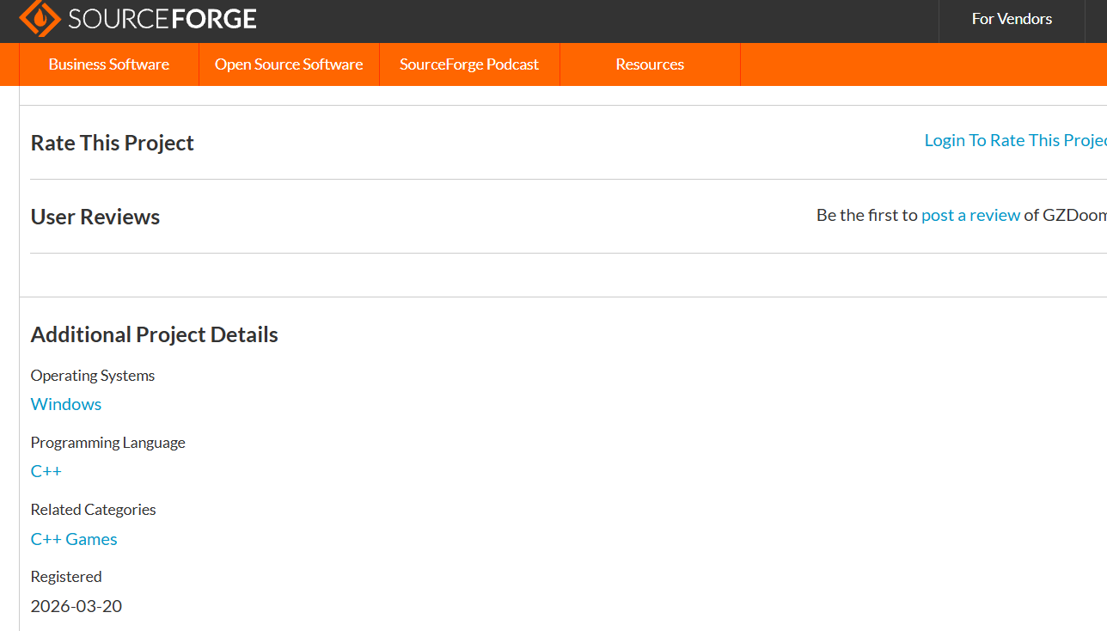Click the Operating Systems label
1107x631 pixels.
[93, 376]
